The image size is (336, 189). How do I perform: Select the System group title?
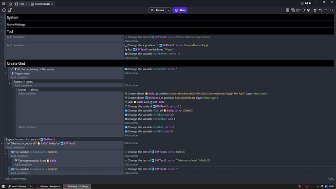click(x=13, y=18)
